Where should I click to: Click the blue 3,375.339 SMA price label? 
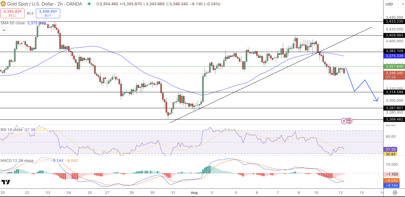coord(394,56)
